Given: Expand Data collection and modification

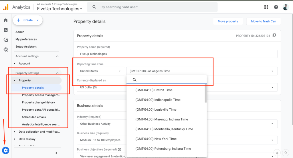Looking at the screenshot, I should (15, 132).
